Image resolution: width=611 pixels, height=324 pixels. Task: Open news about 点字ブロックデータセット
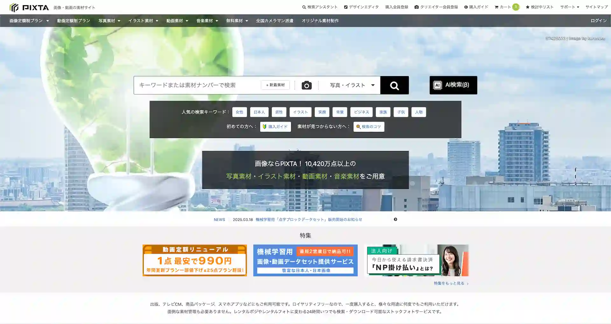(309, 220)
